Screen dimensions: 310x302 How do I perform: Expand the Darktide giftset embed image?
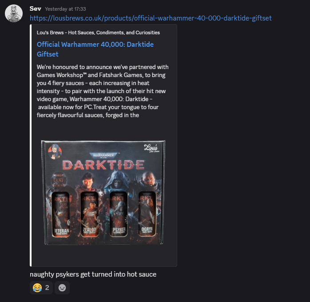tap(103, 192)
